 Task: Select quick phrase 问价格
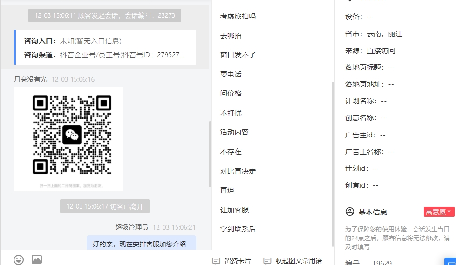click(x=231, y=93)
